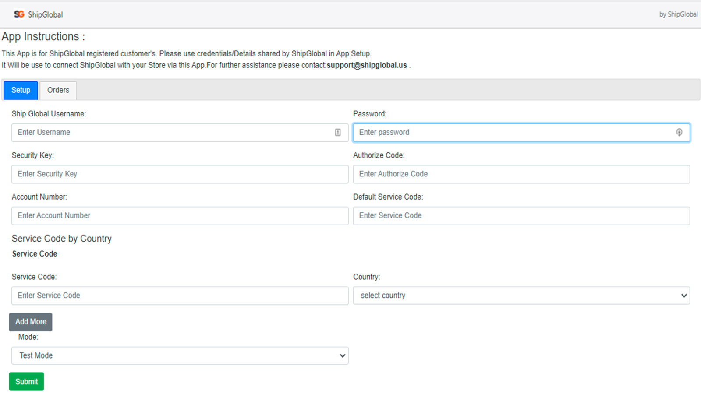
Task: Focus the Enter Username input field
Action: tap(180, 133)
